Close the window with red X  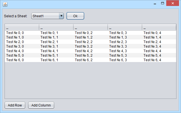point(173,3)
